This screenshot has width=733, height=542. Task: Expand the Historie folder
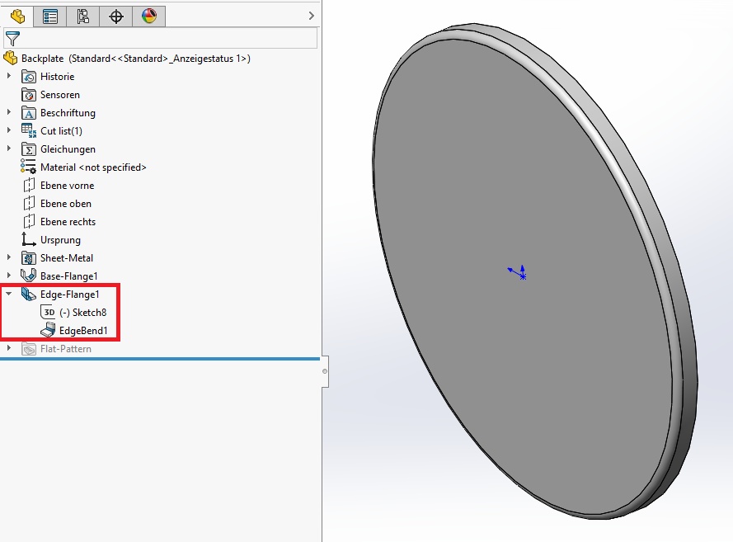pyautogui.click(x=8, y=76)
